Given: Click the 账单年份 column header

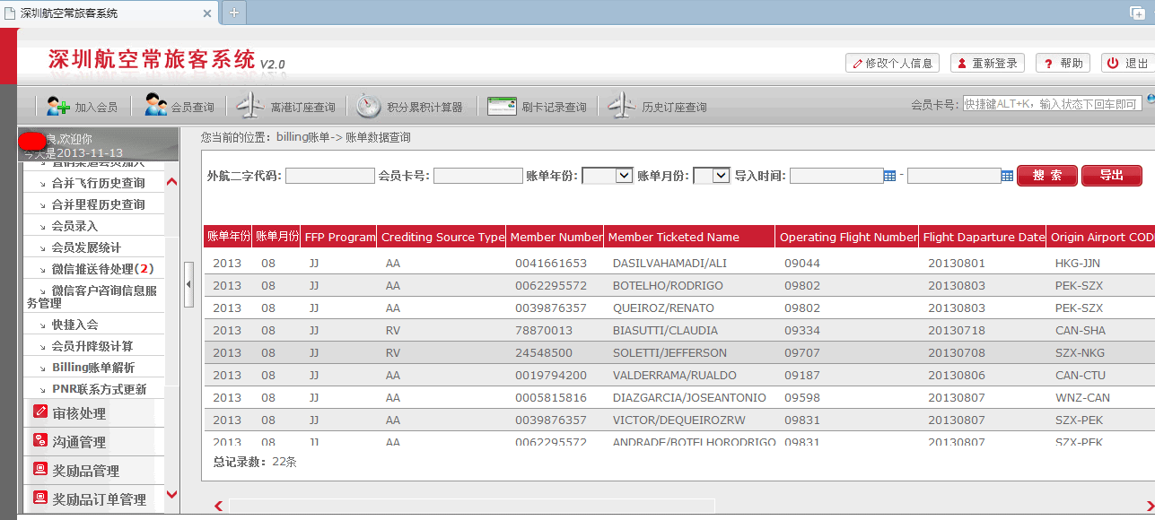Looking at the screenshot, I should coord(228,237).
